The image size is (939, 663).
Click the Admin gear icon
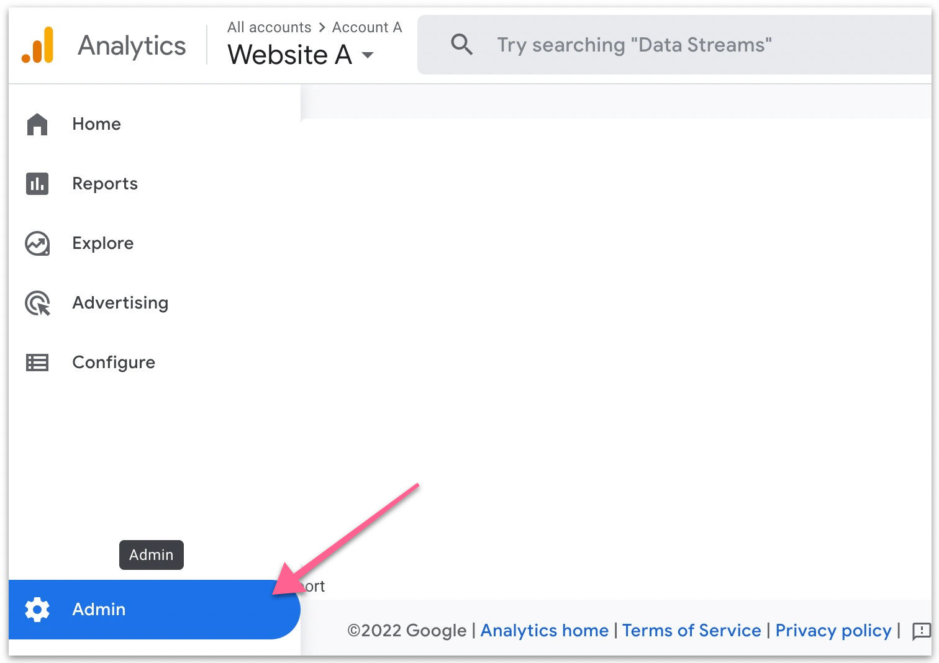37,610
